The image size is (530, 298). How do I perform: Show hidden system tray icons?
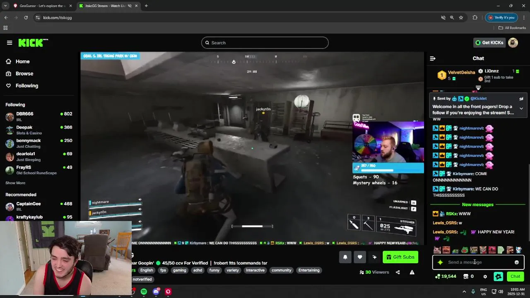pos(465,292)
